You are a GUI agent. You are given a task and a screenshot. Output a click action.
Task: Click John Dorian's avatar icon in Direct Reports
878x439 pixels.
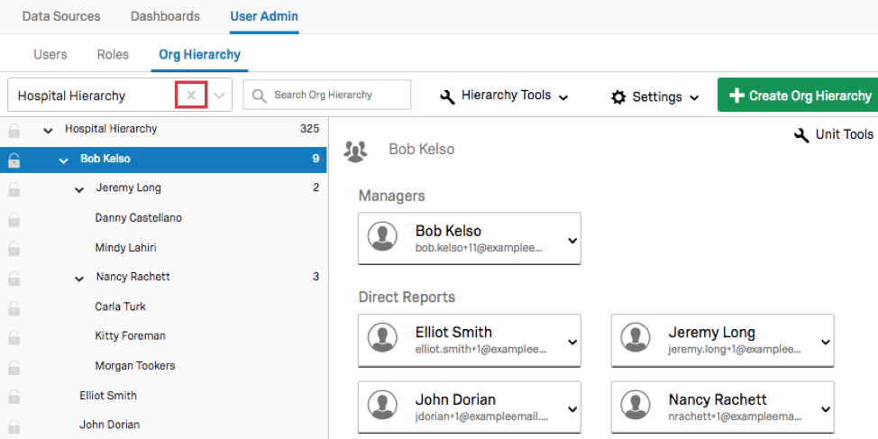point(384,407)
